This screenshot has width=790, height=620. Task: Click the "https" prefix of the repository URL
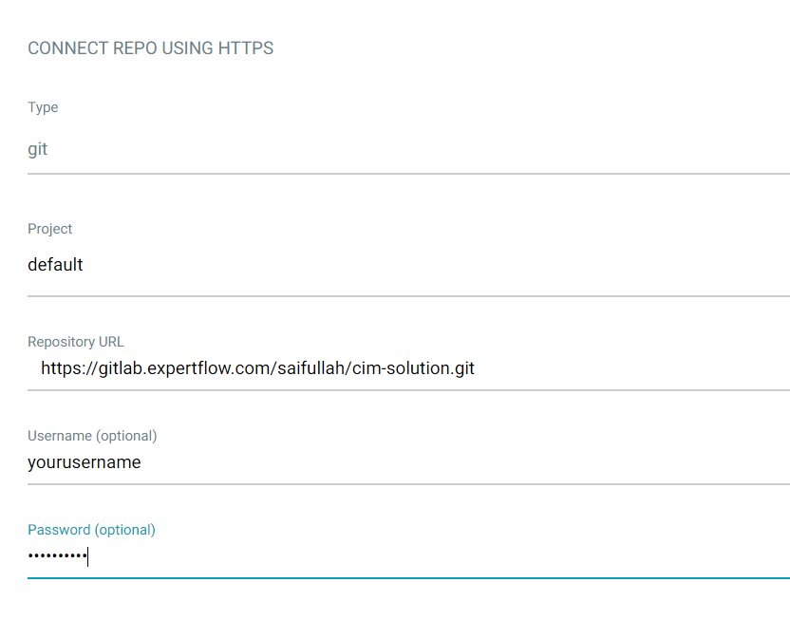tap(61, 368)
